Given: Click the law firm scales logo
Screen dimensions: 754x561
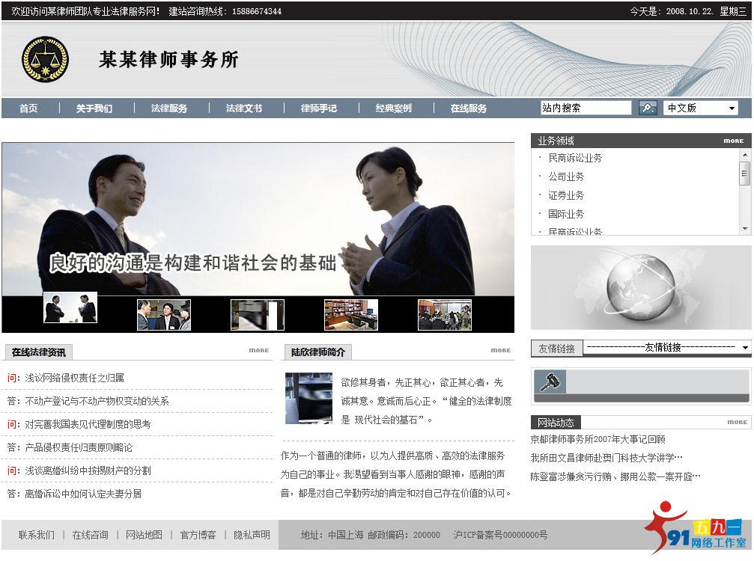Looking at the screenshot, I should (x=45, y=60).
